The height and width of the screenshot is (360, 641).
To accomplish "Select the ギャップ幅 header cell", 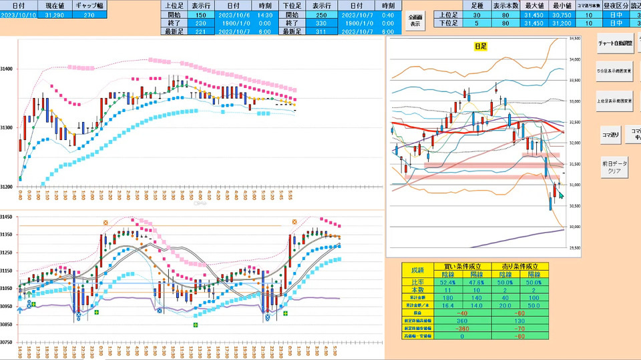I will click(x=89, y=6).
